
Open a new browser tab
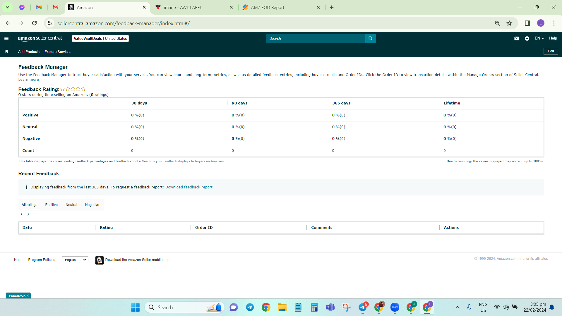click(x=332, y=7)
